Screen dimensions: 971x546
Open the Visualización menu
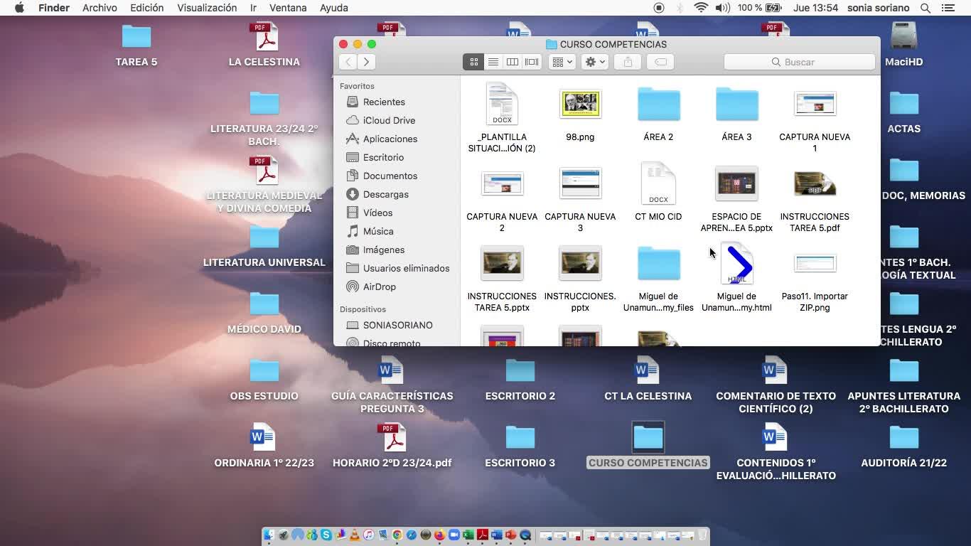click(x=207, y=8)
